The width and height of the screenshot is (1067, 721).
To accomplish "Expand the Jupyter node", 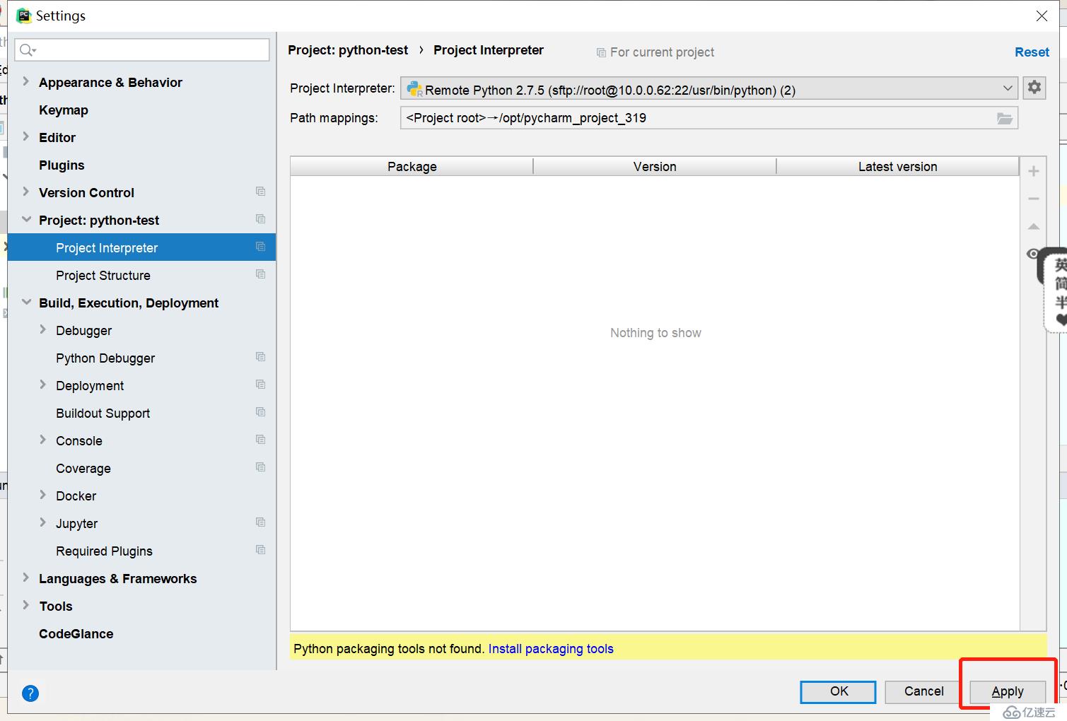I will [x=43, y=522].
